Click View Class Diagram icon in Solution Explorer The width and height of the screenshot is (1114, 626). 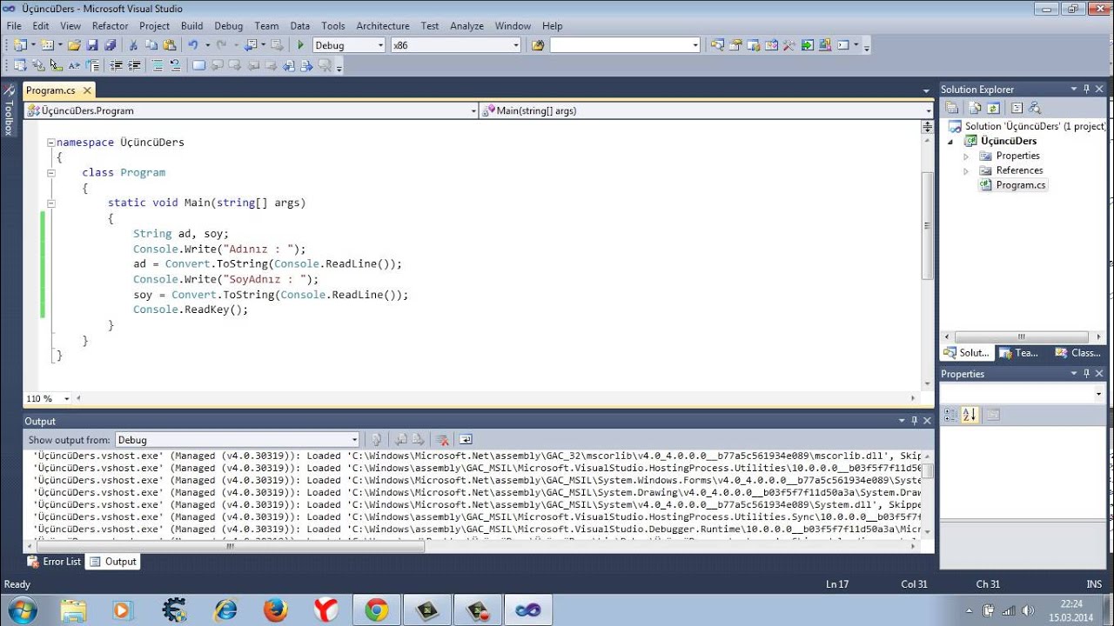pos(1035,108)
